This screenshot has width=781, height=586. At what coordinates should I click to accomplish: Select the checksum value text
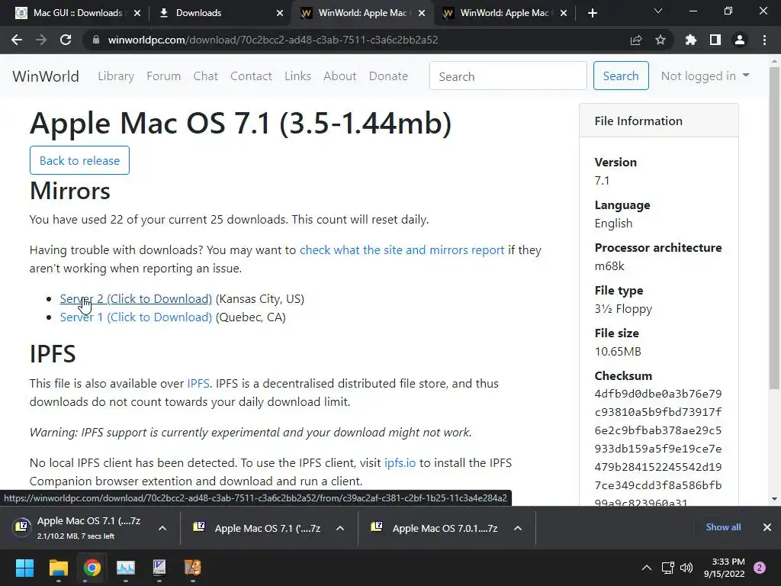point(658,448)
